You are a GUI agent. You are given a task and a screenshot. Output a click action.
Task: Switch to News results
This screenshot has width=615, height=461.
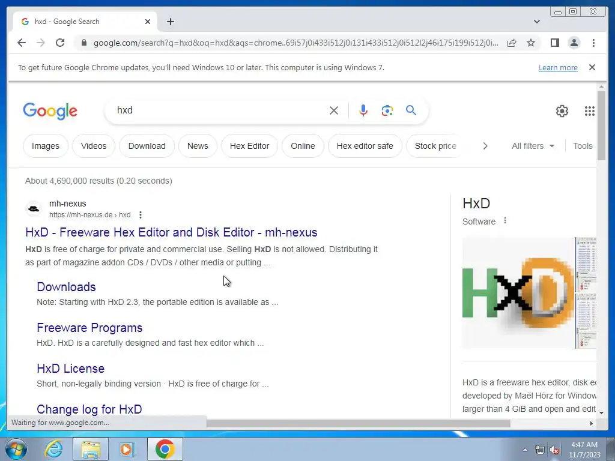198,146
